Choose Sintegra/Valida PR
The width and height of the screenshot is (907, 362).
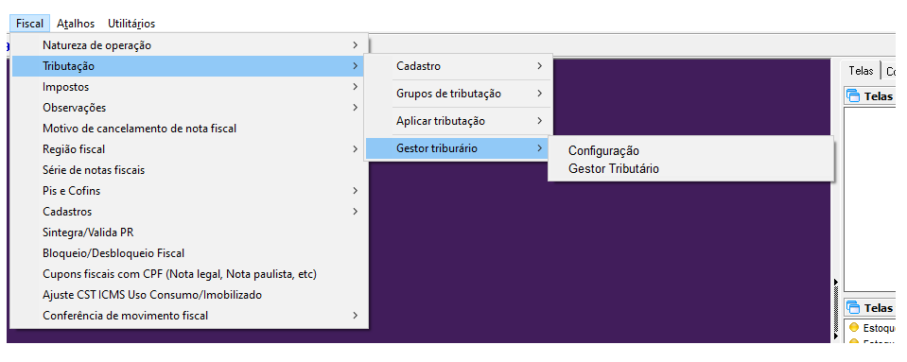coord(189,233)
